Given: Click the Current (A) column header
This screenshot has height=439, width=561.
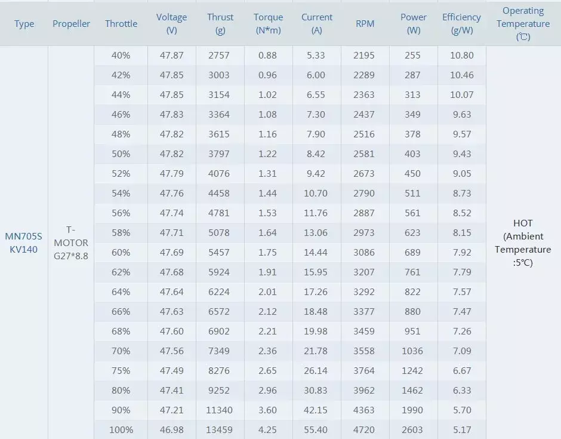Looking at the screenshot, I should [317, 24].
